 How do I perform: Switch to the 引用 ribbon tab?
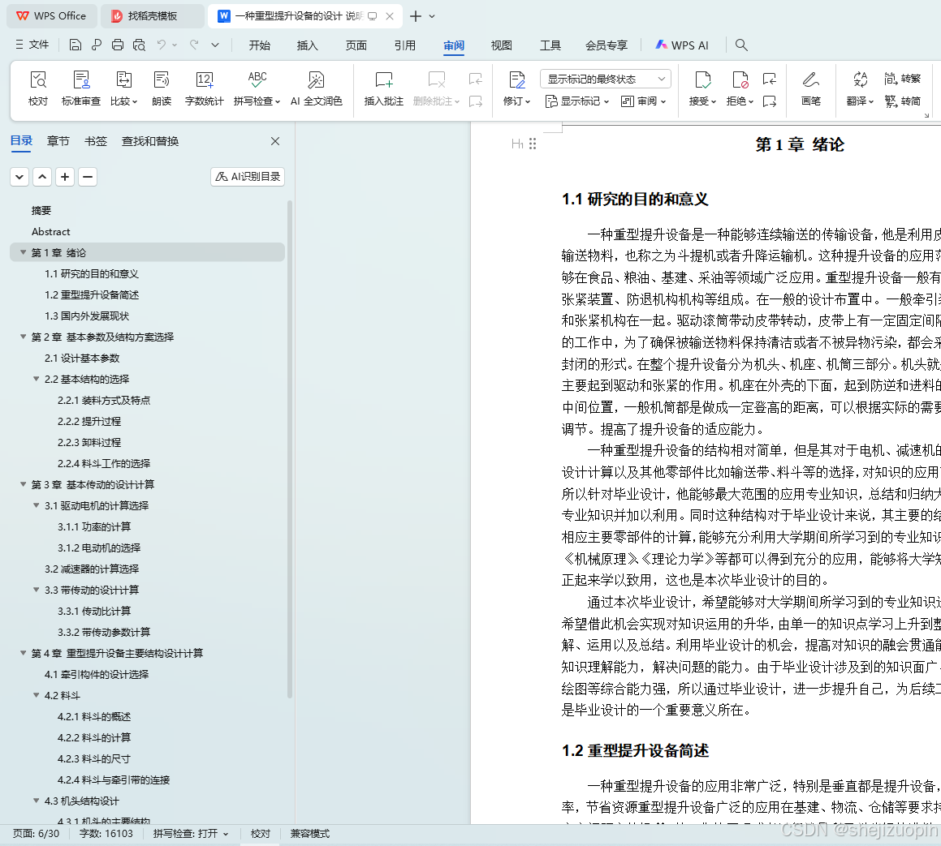(x=404, y=45)
